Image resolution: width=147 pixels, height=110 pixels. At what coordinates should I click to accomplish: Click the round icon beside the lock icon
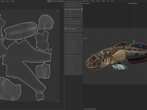61,1
